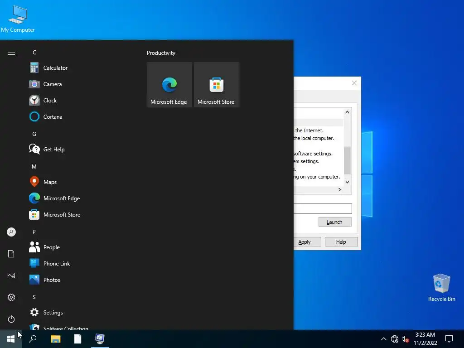The height and width of the screenshot is (348, 464).
Task: Open the Power options button
Action: point(11,319)
